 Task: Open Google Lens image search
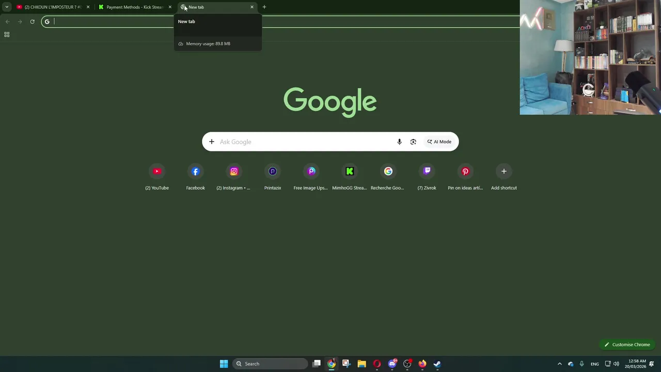tap(413, 142)
